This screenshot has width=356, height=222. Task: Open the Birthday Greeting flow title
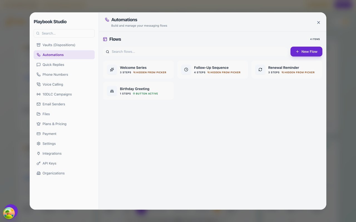pos(135,89)
